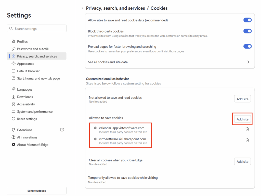Toggle Allow sites to save cookie data

pyautogui.click(x=247, y=20)
